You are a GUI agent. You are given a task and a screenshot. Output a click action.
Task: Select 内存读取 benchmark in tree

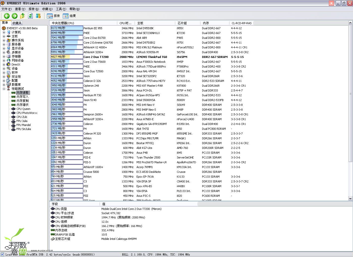pos(23,93)
